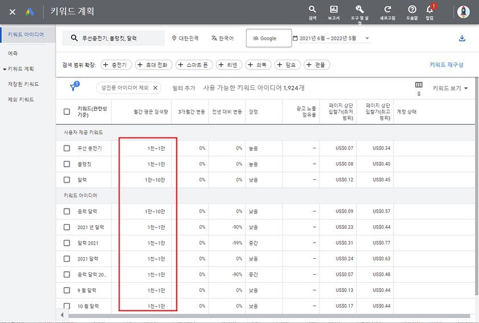Check the 2021 년 달력 row checkbox

pos(67,227)
